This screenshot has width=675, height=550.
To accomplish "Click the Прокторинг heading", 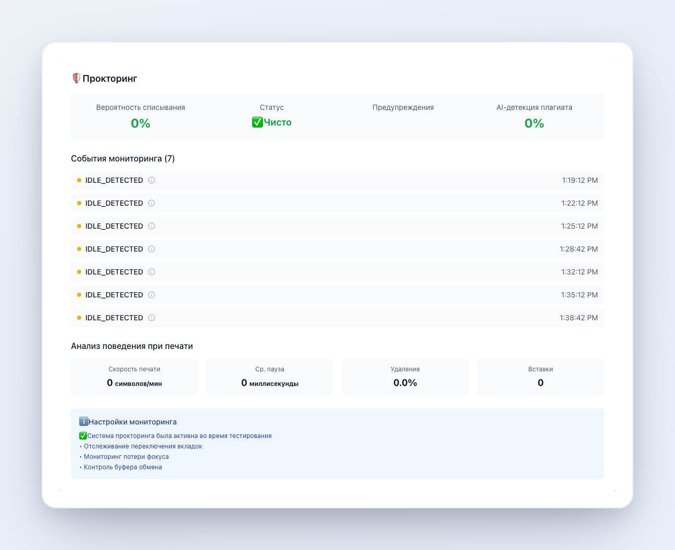I will [110, 79].
